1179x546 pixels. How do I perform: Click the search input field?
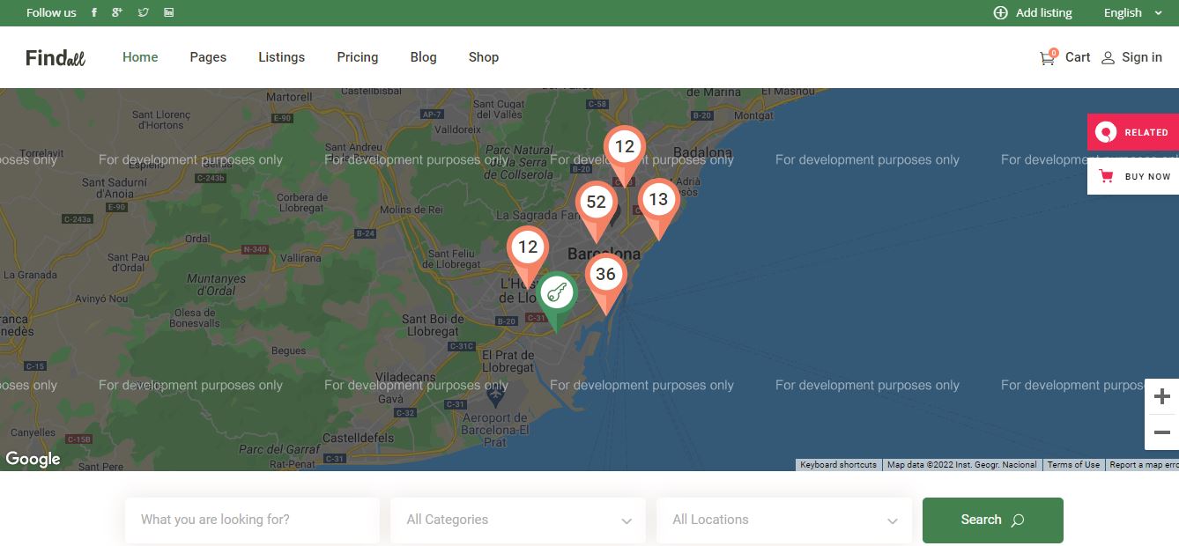click(251, 520)
